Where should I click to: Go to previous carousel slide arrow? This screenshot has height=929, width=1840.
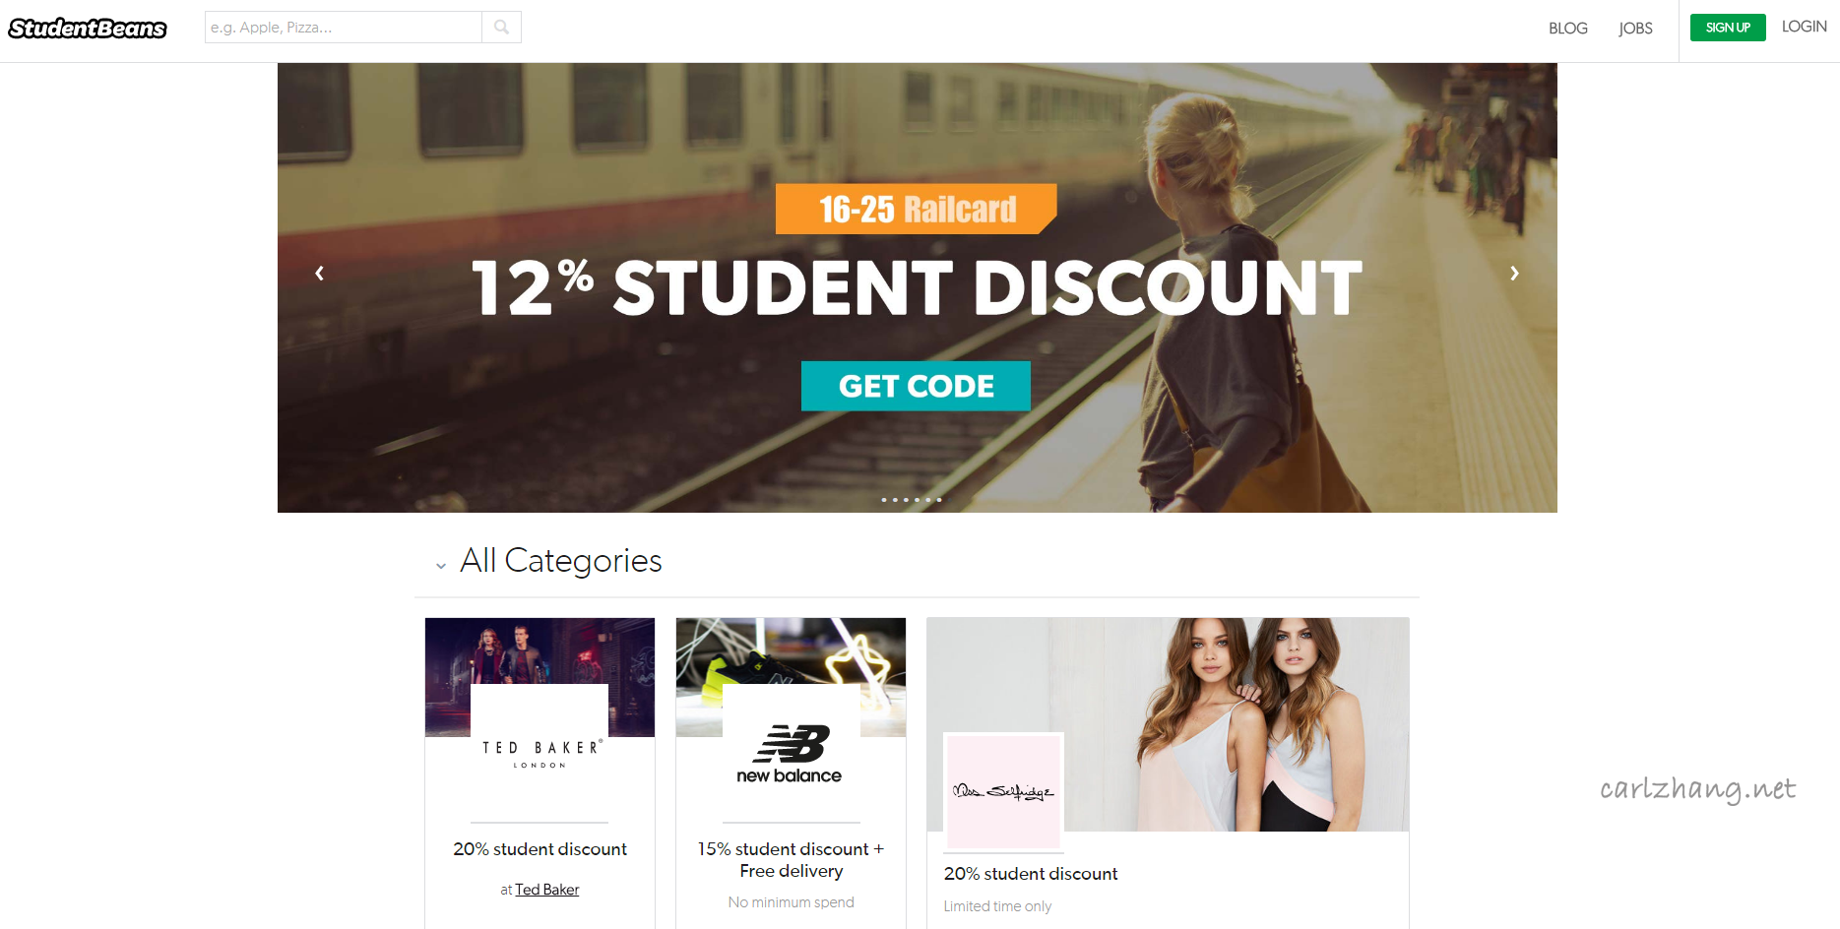pos(319,274)
